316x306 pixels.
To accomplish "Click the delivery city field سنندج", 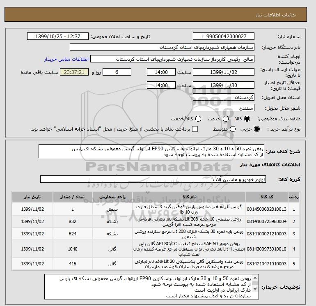I will pos(224,108).
